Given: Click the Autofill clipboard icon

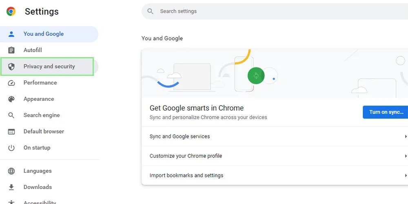Looking at the screenshot, I should tap(11, 50).
